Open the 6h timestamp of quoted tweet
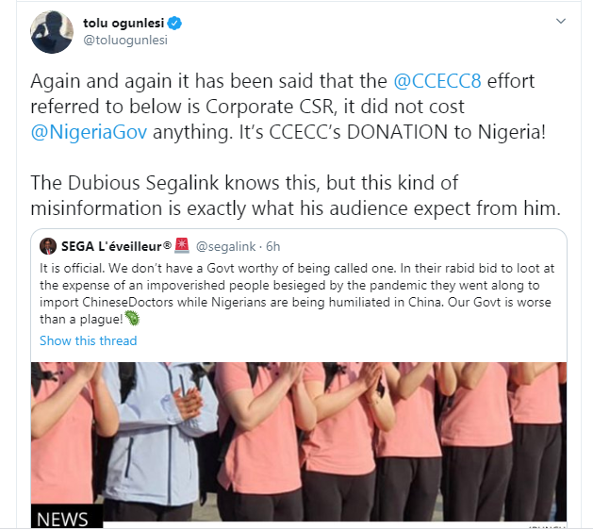Viewport: 593px width, 530px height. [x=273, y=247]
